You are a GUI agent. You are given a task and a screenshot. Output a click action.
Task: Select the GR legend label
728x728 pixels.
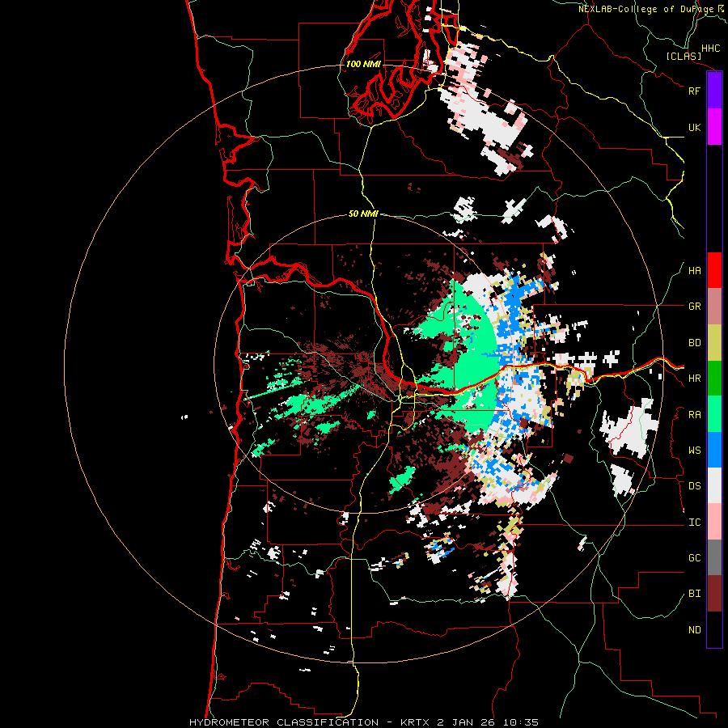[x=694, y=307]
